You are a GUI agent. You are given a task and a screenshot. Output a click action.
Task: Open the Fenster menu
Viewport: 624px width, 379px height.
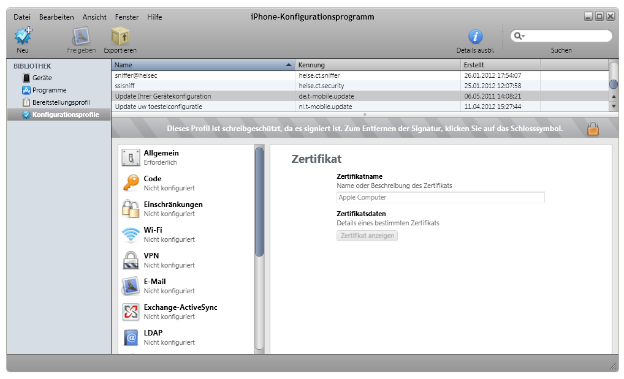coord(126,17)
